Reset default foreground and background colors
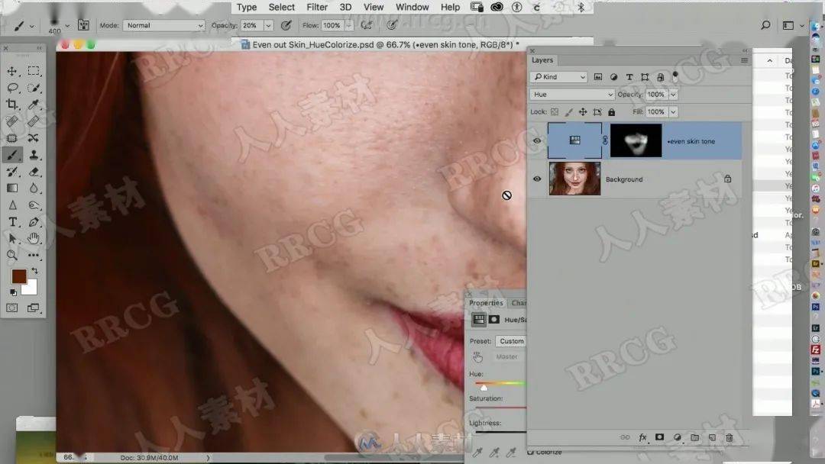 13,292
